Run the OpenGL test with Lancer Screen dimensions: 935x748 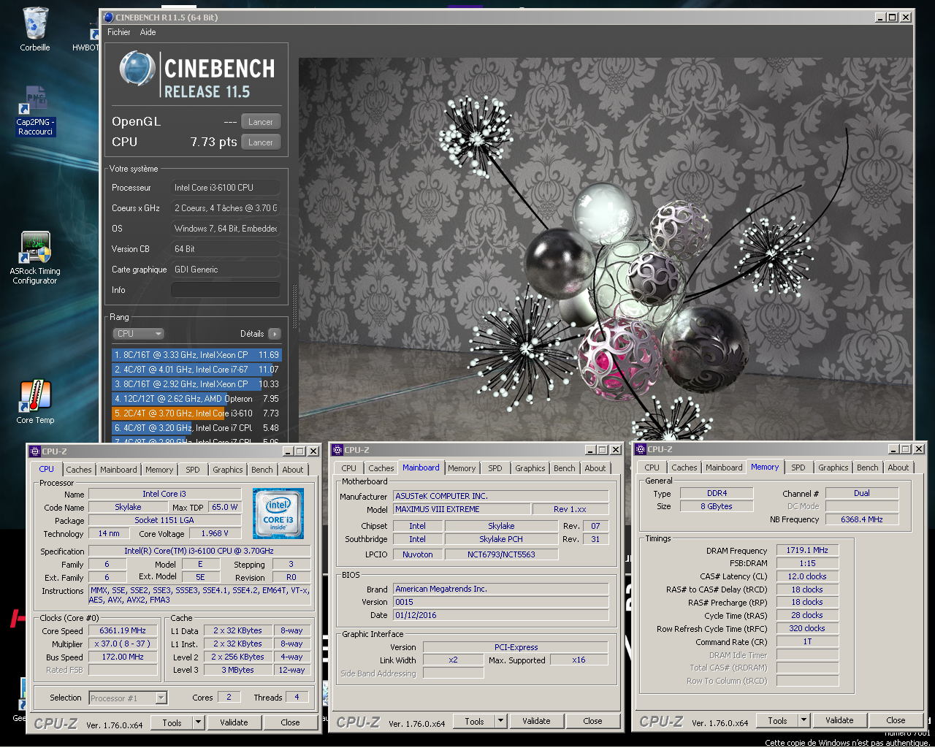click(x=261, y=122)
